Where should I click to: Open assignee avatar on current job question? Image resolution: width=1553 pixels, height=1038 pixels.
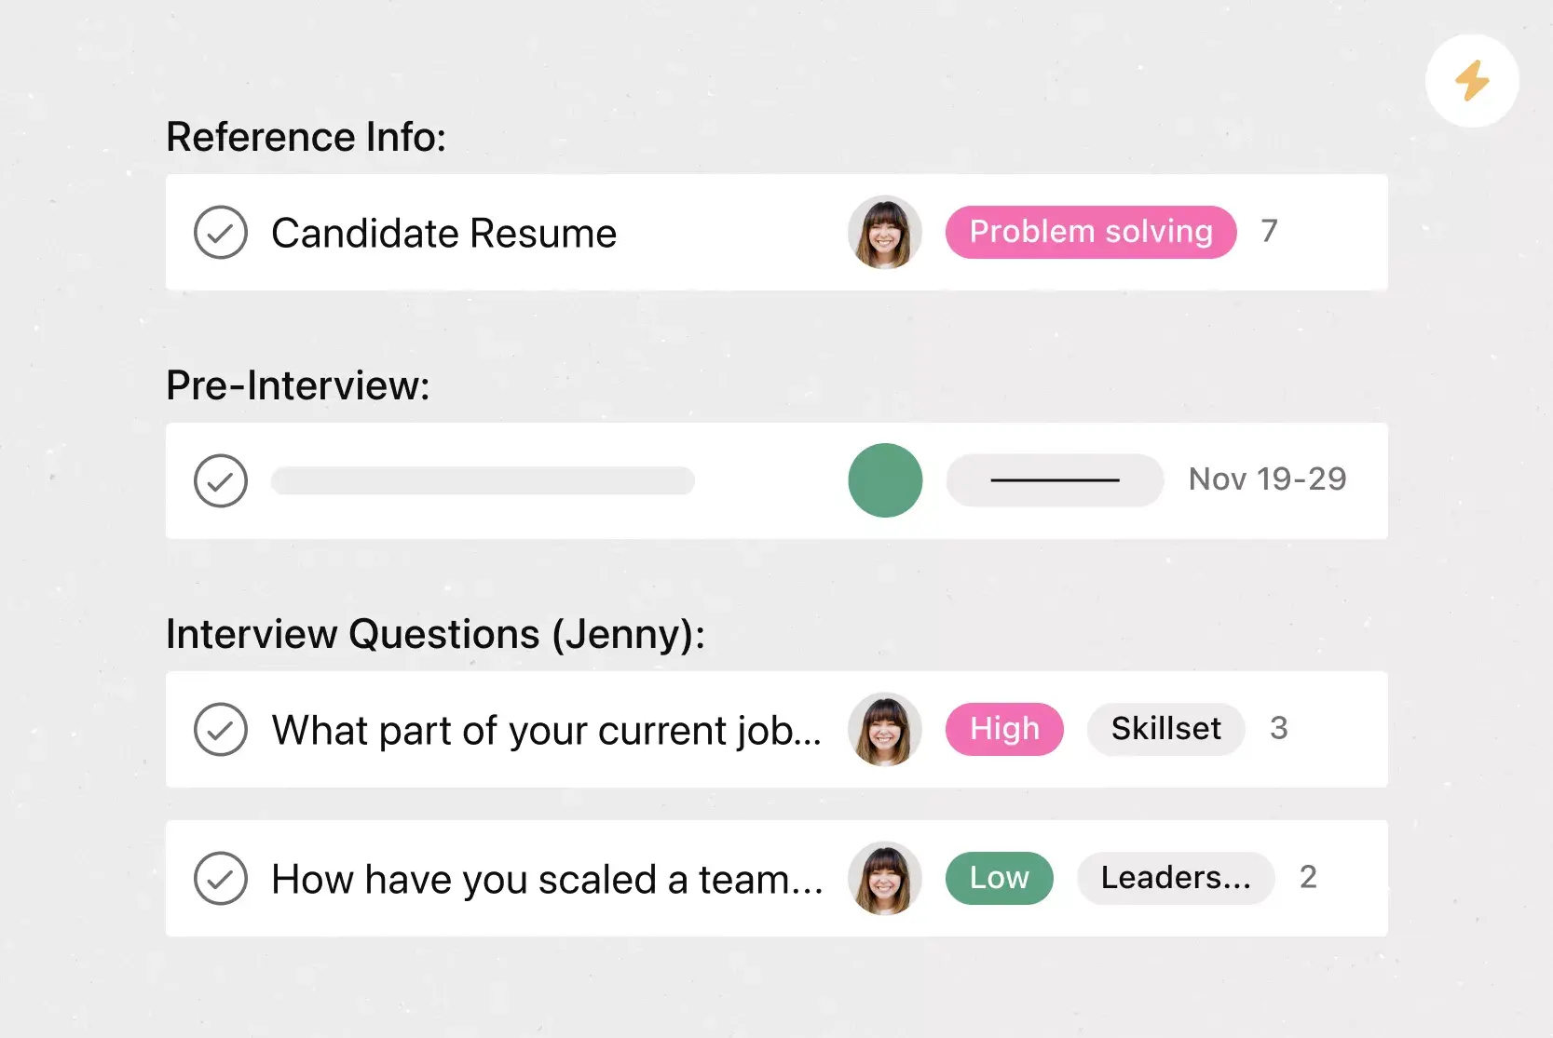click(885, 730)
